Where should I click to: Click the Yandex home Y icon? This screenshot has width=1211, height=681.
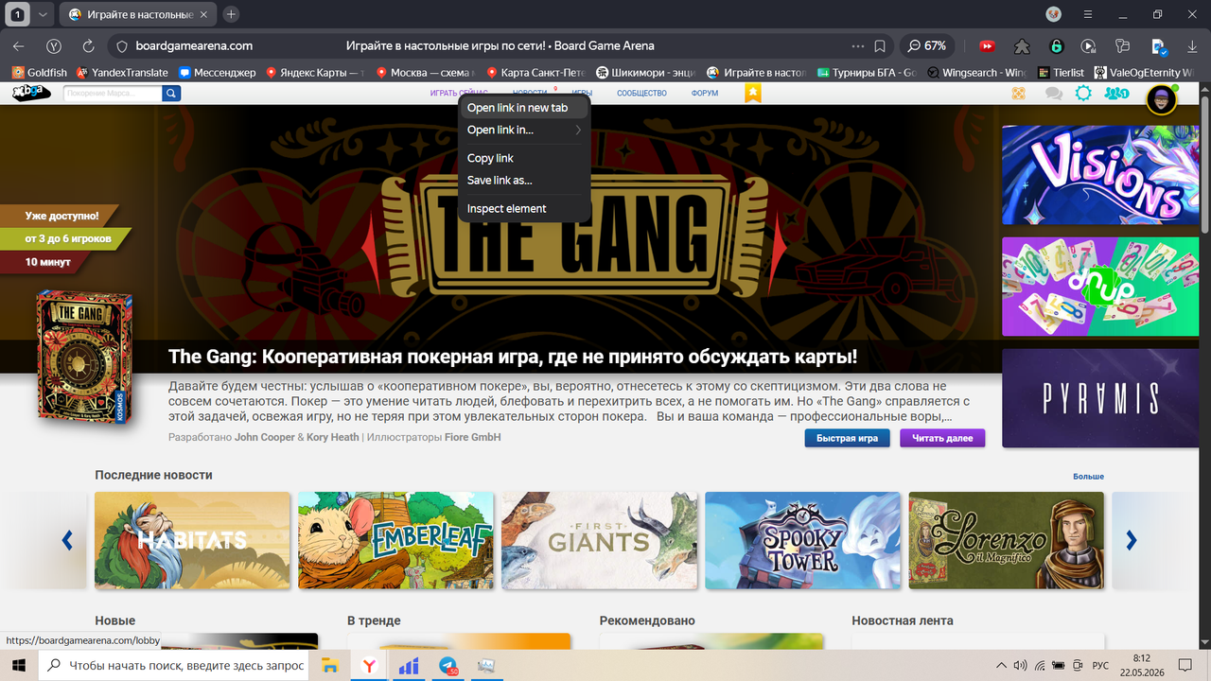point(54,45)
